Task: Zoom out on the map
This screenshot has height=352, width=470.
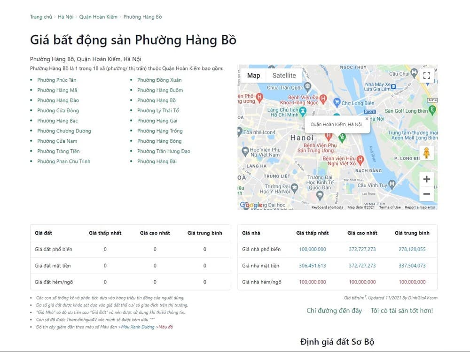Action: (x=427, y=194)
